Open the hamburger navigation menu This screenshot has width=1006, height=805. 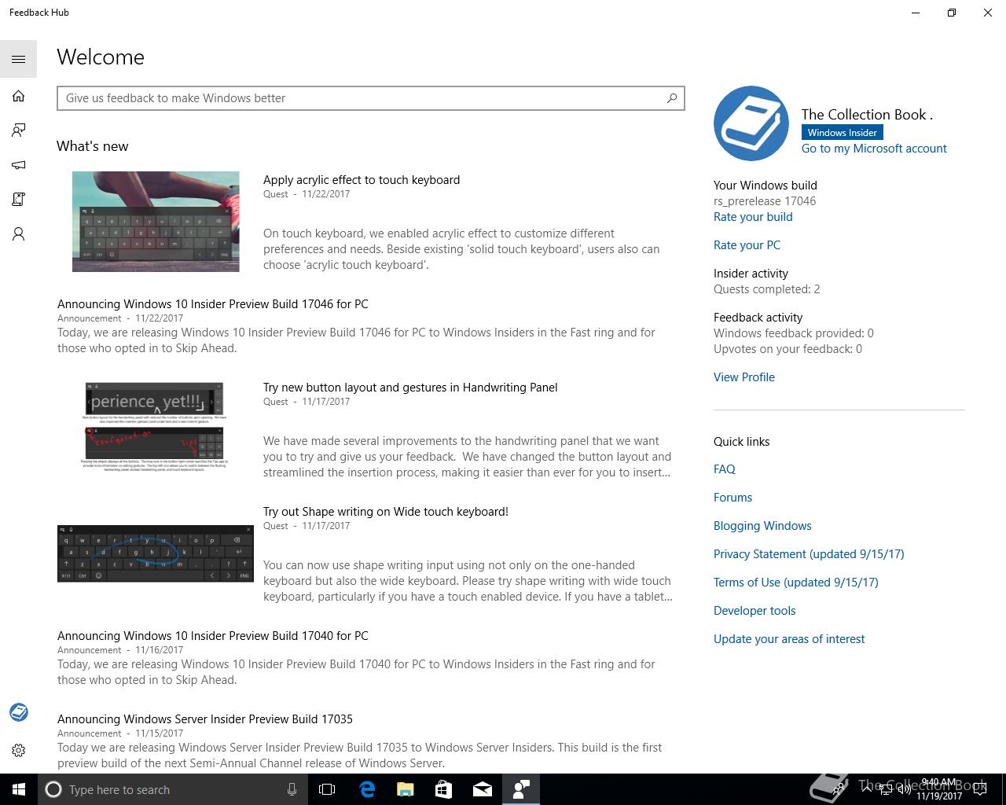coord(19,59)
